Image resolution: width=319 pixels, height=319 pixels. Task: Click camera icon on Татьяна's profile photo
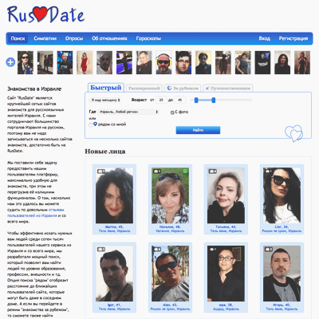pyautogui.click(x=213, y=171)
